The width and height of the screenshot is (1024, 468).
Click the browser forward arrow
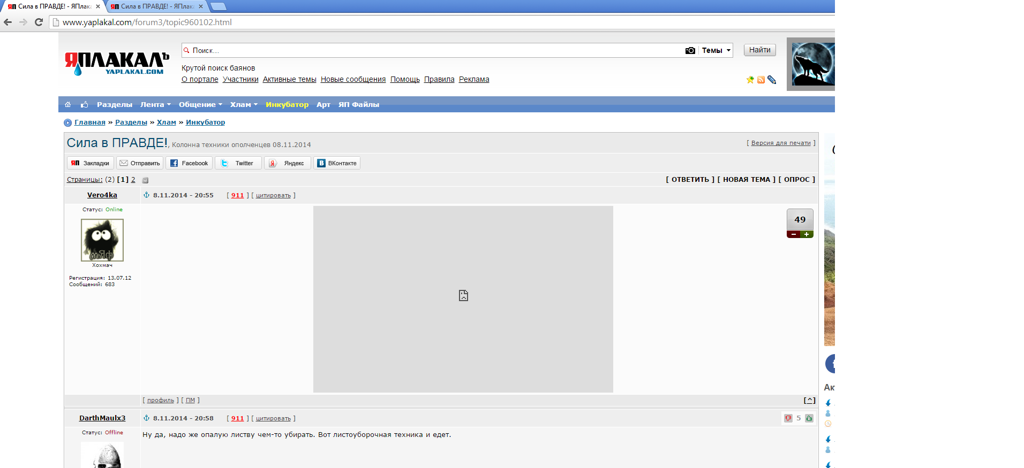[23, 22]
